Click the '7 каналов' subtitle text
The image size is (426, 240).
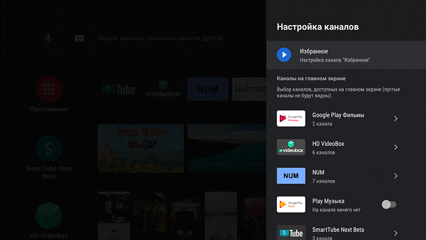(324, 181)
